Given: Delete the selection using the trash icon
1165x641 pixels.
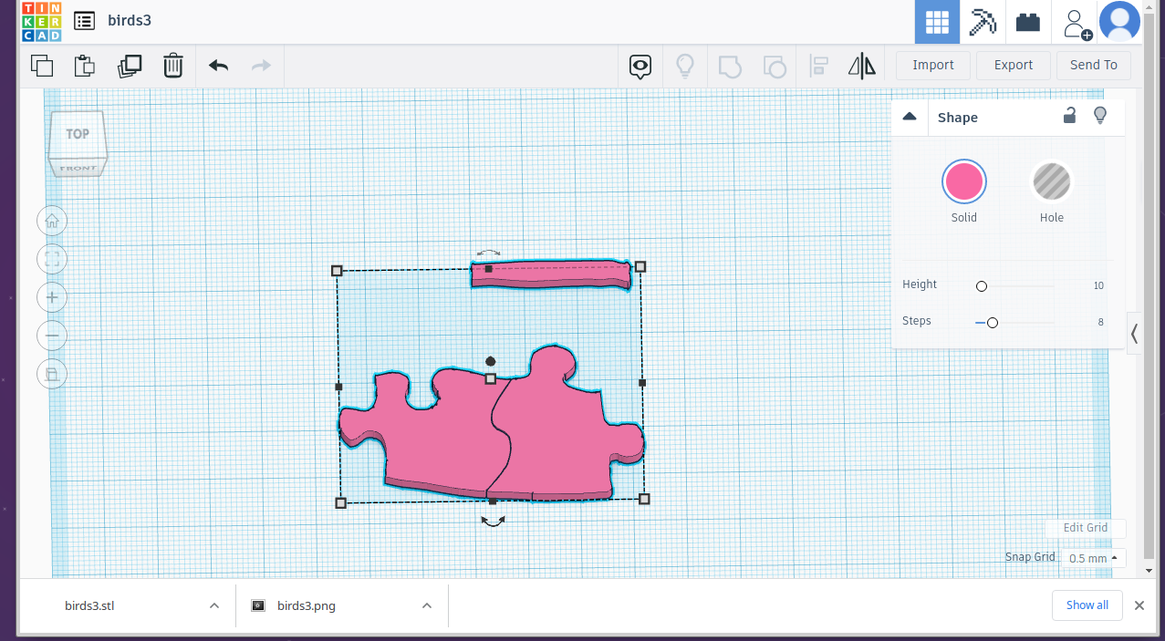Looking at the screenshot, I should pos(173,65).
